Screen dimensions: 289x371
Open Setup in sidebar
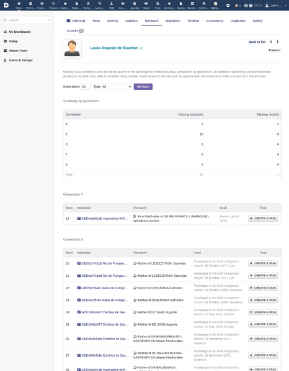13,41
